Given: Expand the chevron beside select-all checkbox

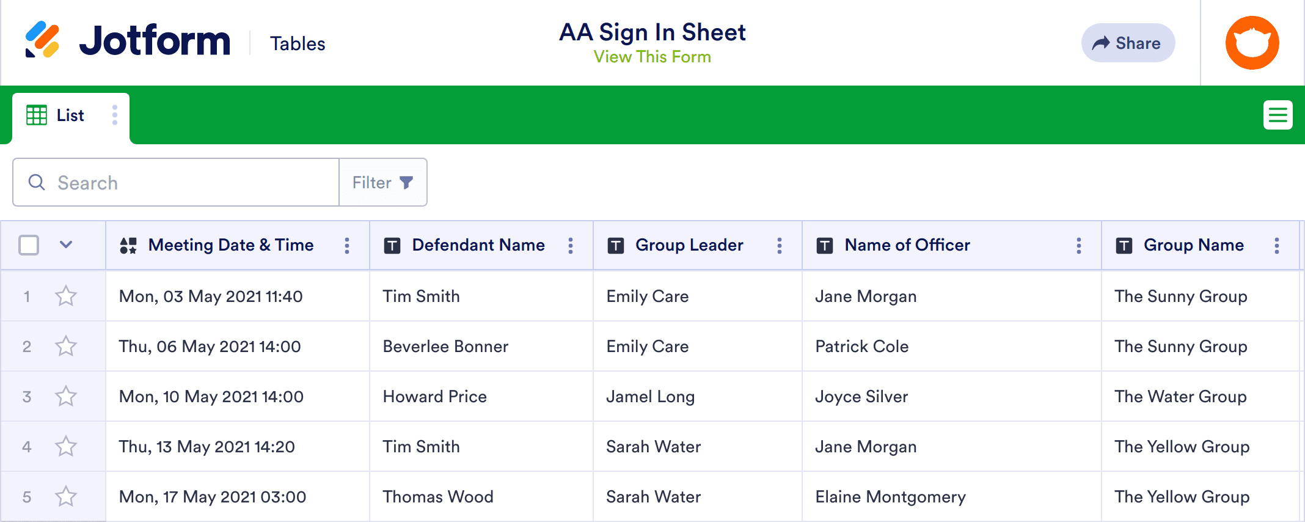Looking at the screenshot, I should point(66,245).
